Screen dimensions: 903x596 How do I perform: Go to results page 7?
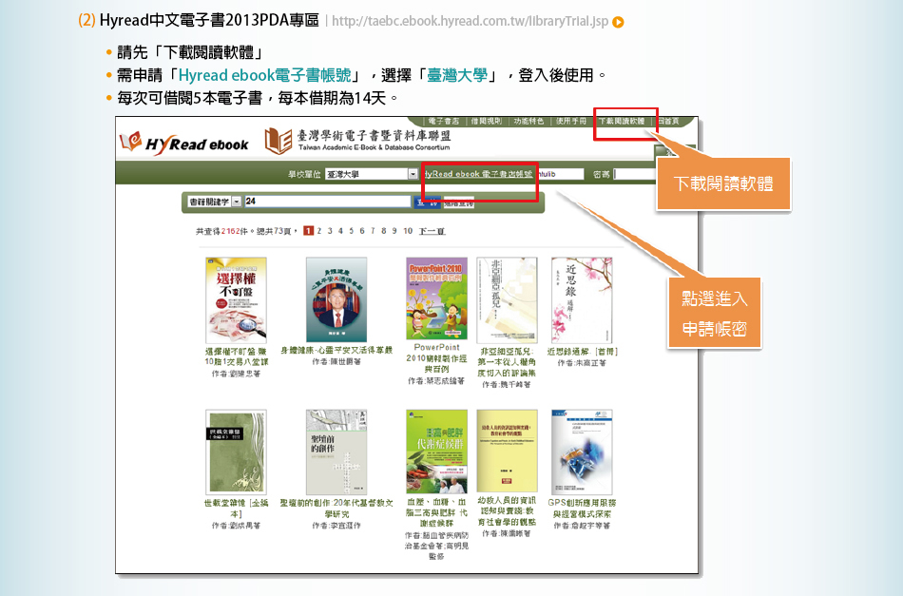tap(373, 231)
